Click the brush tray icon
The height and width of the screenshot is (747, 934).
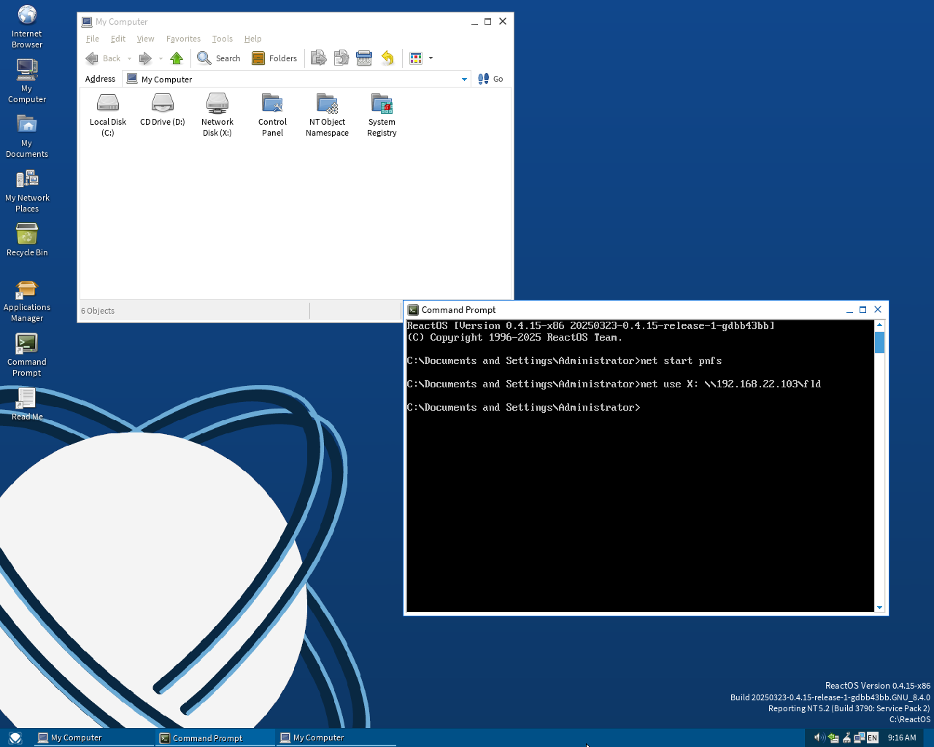tap(846, 738)
